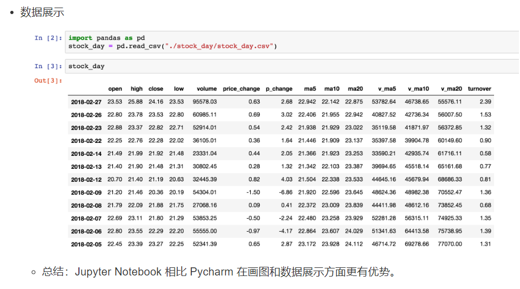The height and width of the screenshot is (289, 520).
Task: Click the v_ma10 value 69278.66
Action: click(x=417, y=244)
